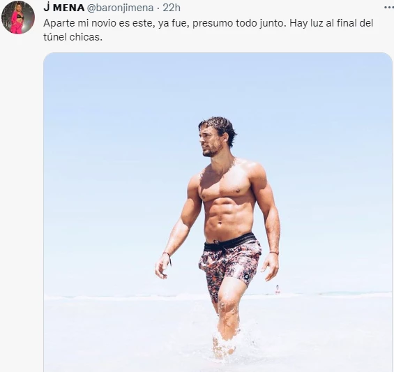Visit the @baronjimena handle link
The width and height of the screenshot is (394, 372).
pyautogui.click(x=120, y=8)
